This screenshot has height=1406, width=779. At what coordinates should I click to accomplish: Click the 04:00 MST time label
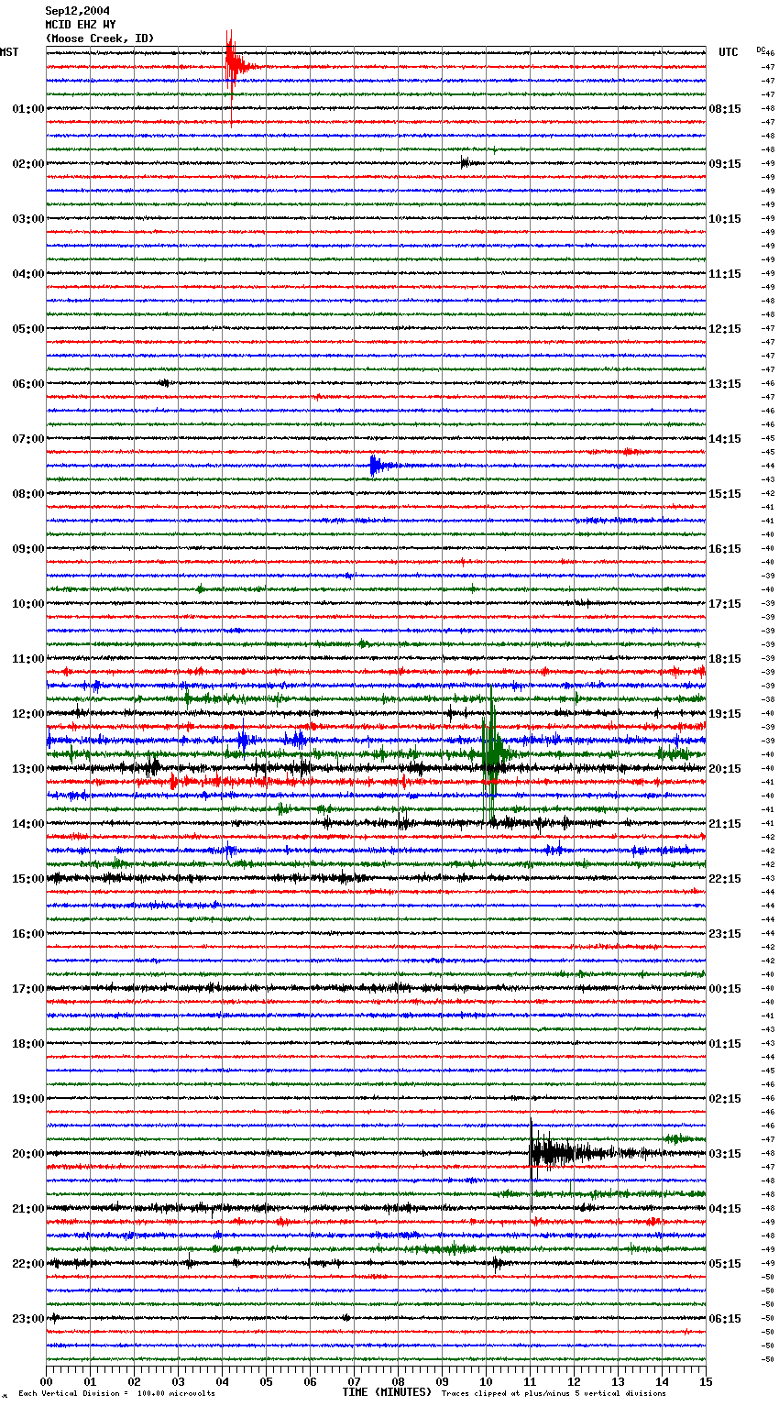pos(27,274)
